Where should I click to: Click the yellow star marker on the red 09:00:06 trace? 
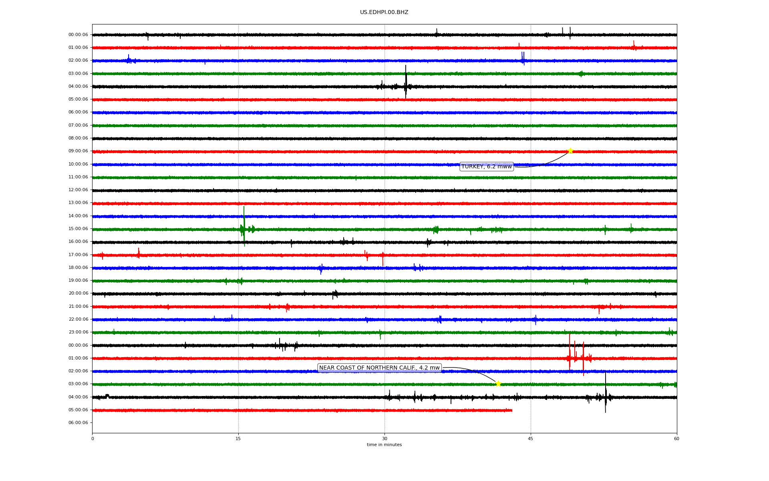click(570, 151)
